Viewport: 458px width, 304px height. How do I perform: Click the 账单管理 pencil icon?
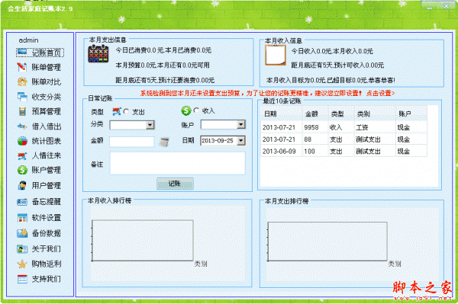pos(22,67)
